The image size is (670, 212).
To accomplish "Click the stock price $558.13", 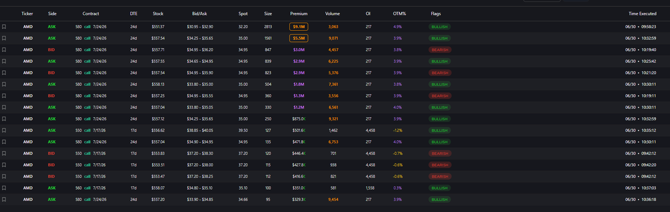I will pyautogui.click(x=158, y=84).
